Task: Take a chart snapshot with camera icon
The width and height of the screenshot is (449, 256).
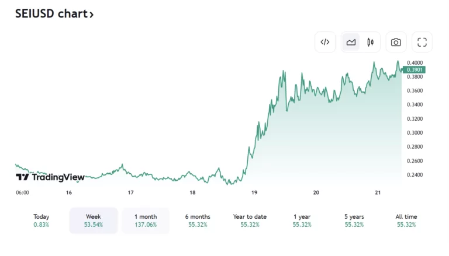Action: tap(396, 42)
